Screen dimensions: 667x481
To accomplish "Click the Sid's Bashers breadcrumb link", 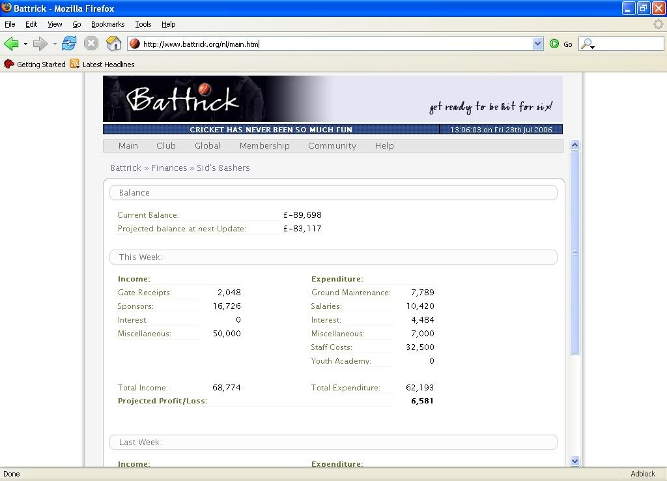I will (223, 168).
